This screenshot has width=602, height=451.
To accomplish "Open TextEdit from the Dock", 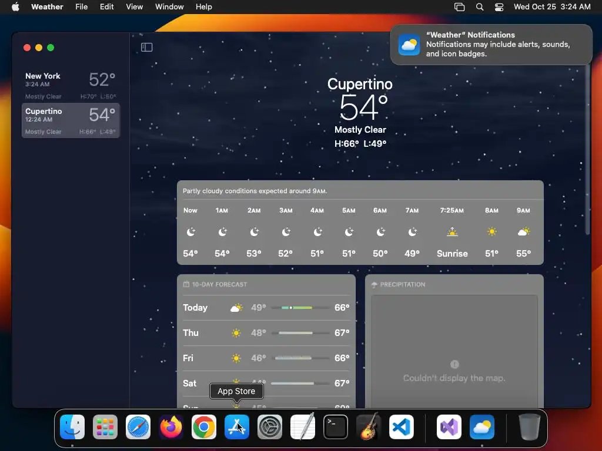I will 303,427.
